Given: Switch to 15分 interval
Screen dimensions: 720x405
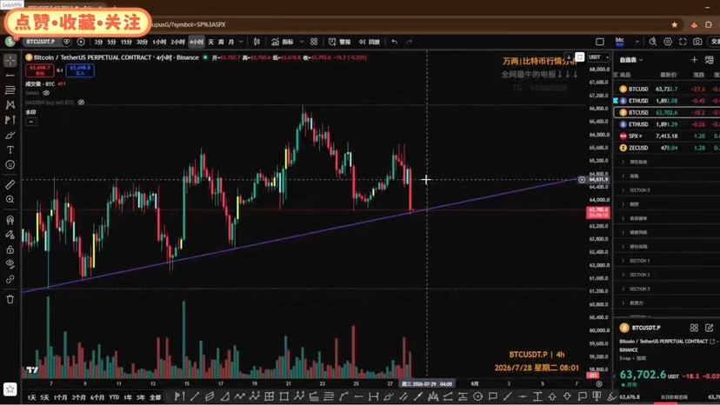Looking at the screenshot, I should [x=126, y=42].
